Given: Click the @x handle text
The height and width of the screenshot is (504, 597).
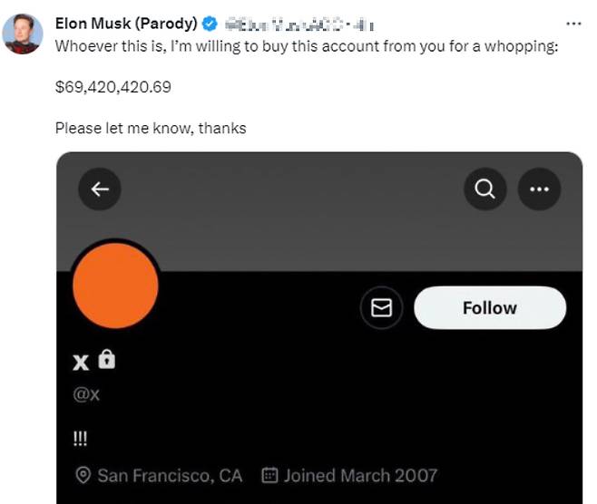Looking at the screenshot, I should point(84,395).
